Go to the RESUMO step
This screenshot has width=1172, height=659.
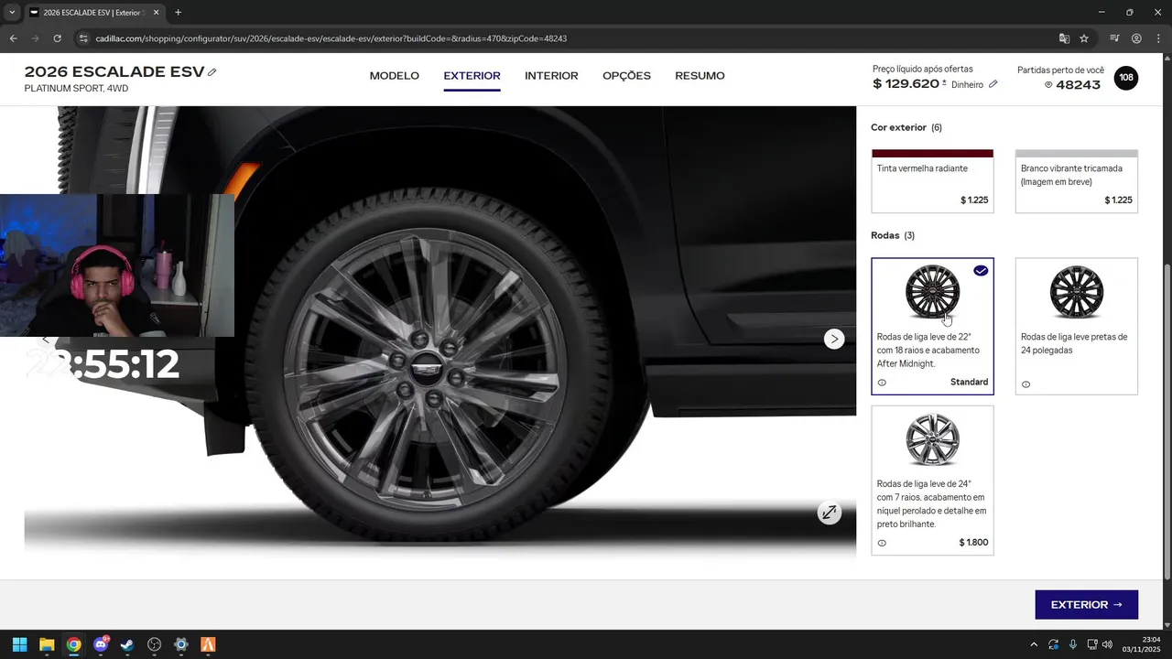pos(700,76)
